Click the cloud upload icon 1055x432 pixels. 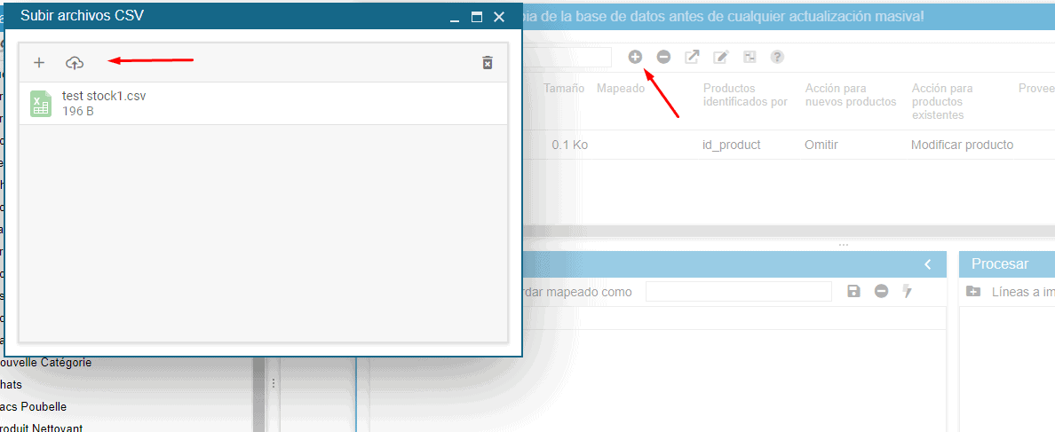point(75,63)
